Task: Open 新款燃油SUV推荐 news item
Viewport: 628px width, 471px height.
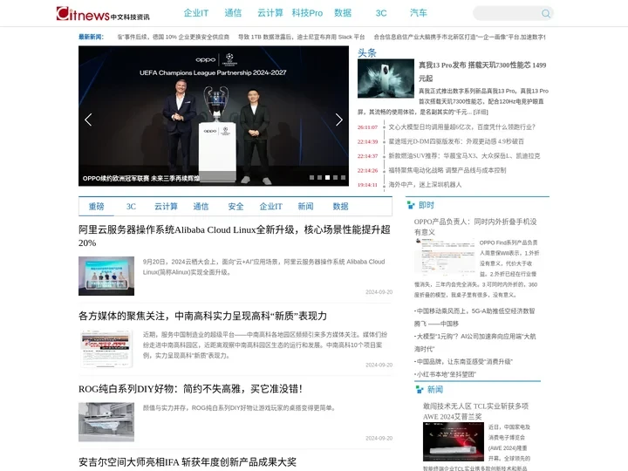Action: 464,156
